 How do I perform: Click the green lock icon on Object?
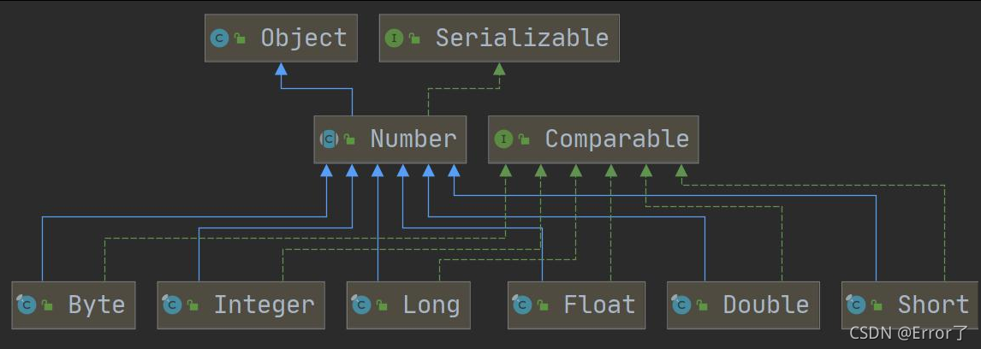coord(240,39)
